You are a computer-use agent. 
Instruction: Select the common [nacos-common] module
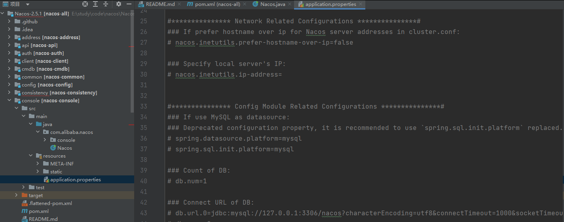[53, 77]
